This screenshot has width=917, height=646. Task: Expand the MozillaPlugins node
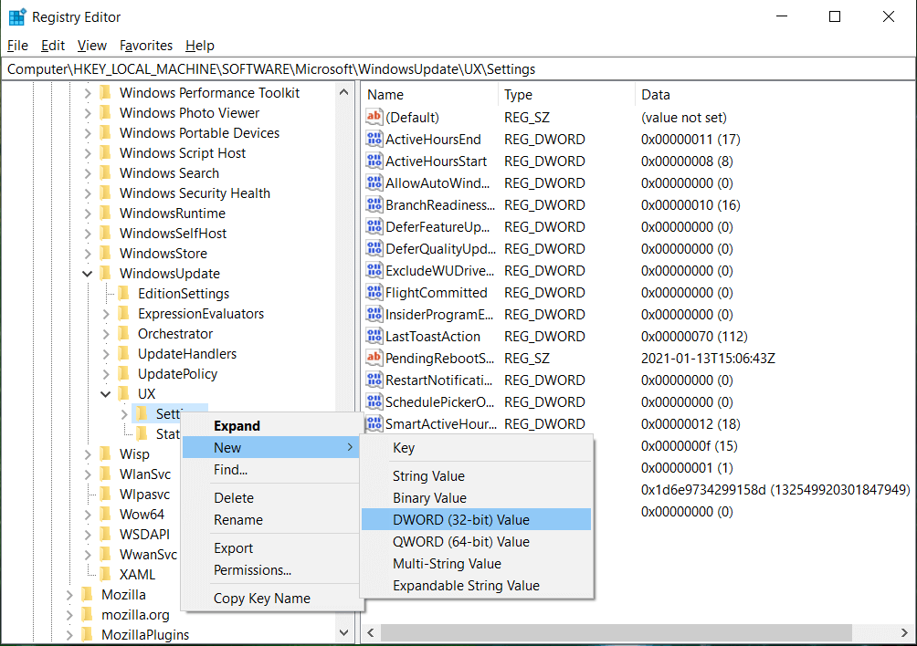(69, 635)
